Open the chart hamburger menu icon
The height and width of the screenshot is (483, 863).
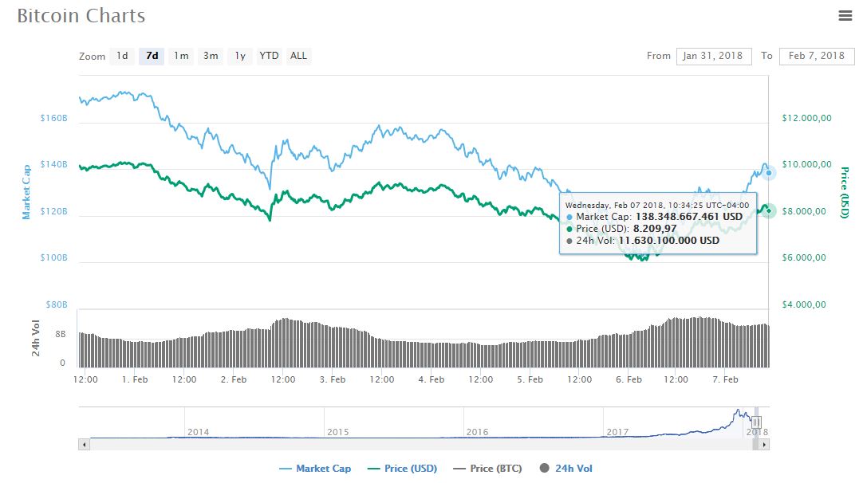point(845,15)
